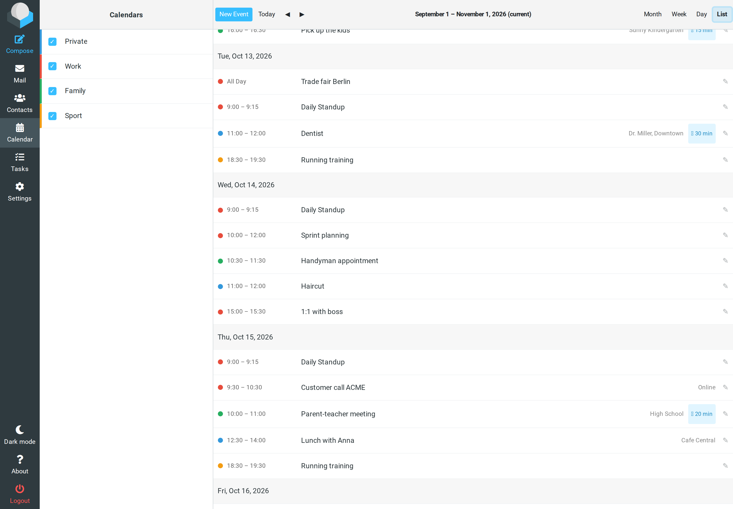Jump to Today
Screen dimensions: 733x509
click(267, 14)
